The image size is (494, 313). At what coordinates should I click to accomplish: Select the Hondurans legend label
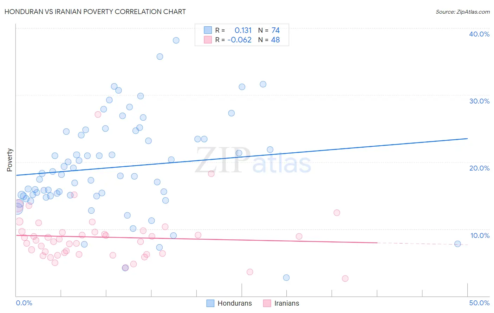coord(235,303)
